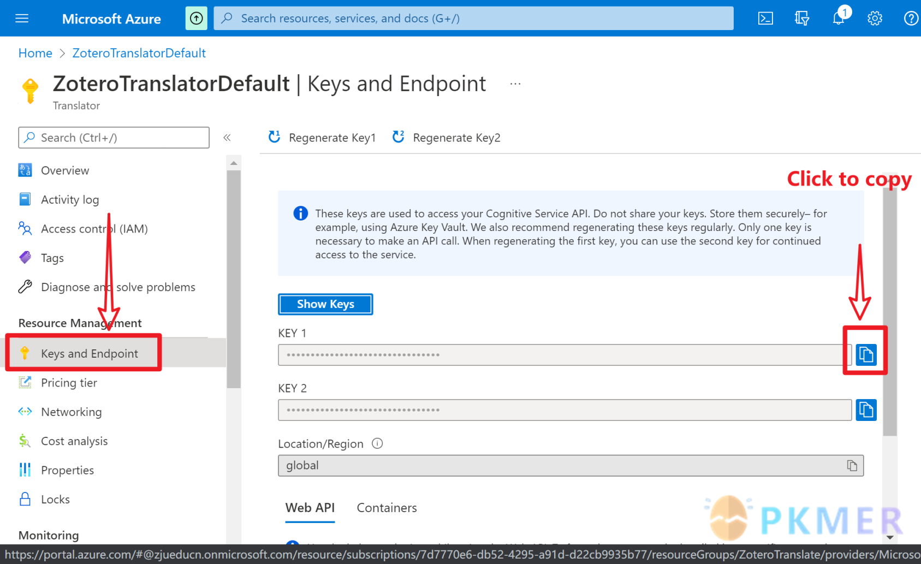The width and height of the screenshot is (921, 564).
Task: Click the Microsoft Azure logo text
Action: pos(111,19)
